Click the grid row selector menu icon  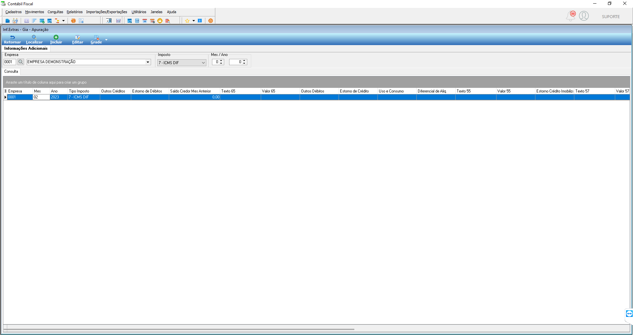click(x=5, y=91)
